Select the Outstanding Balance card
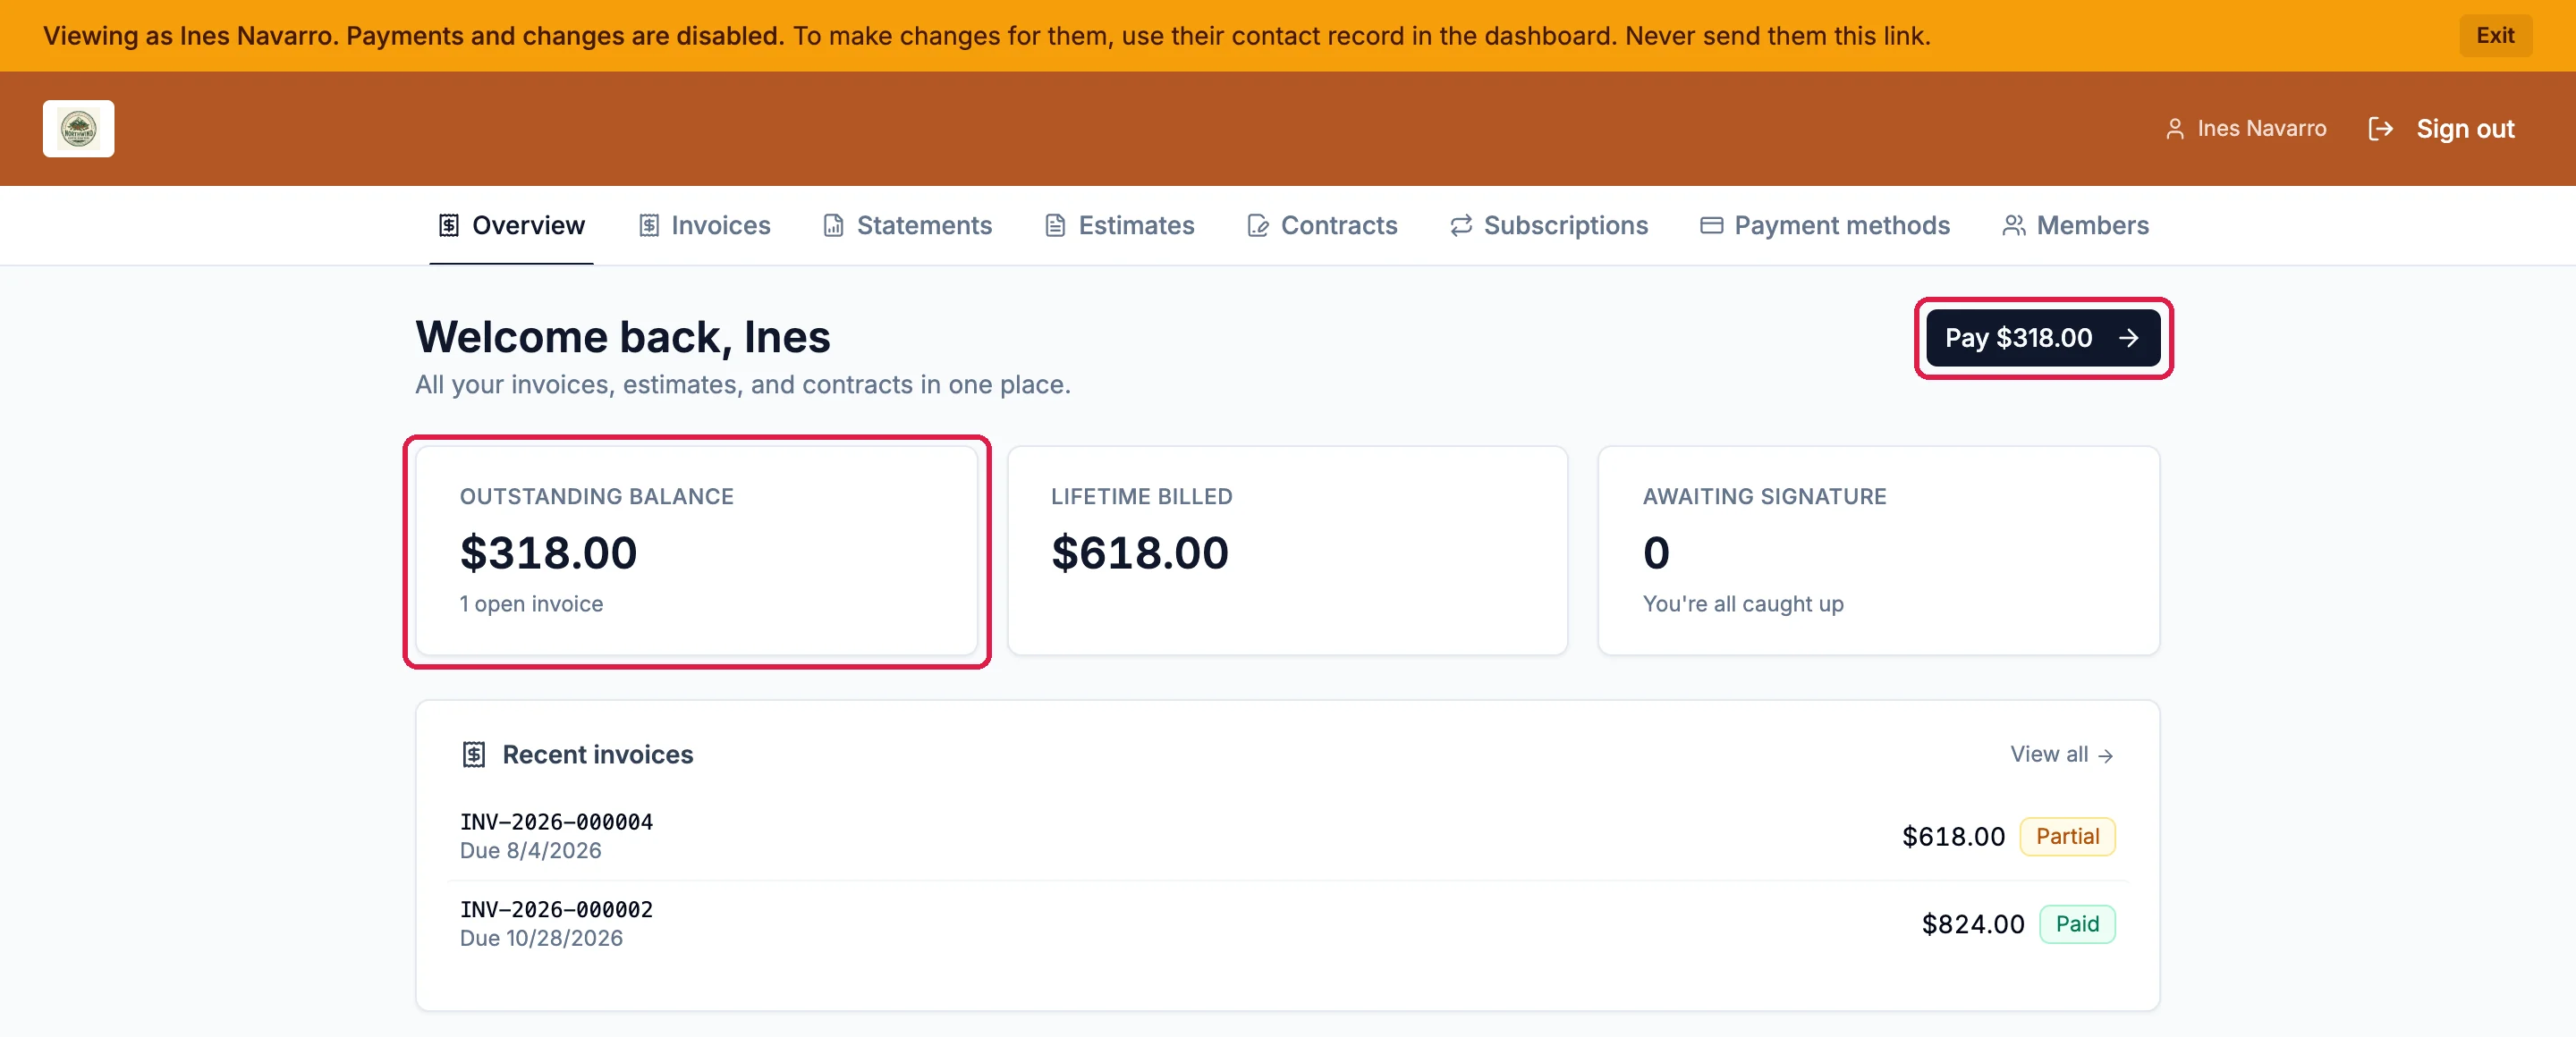This screenshot has width=2576, height=1037. point(696,551)
